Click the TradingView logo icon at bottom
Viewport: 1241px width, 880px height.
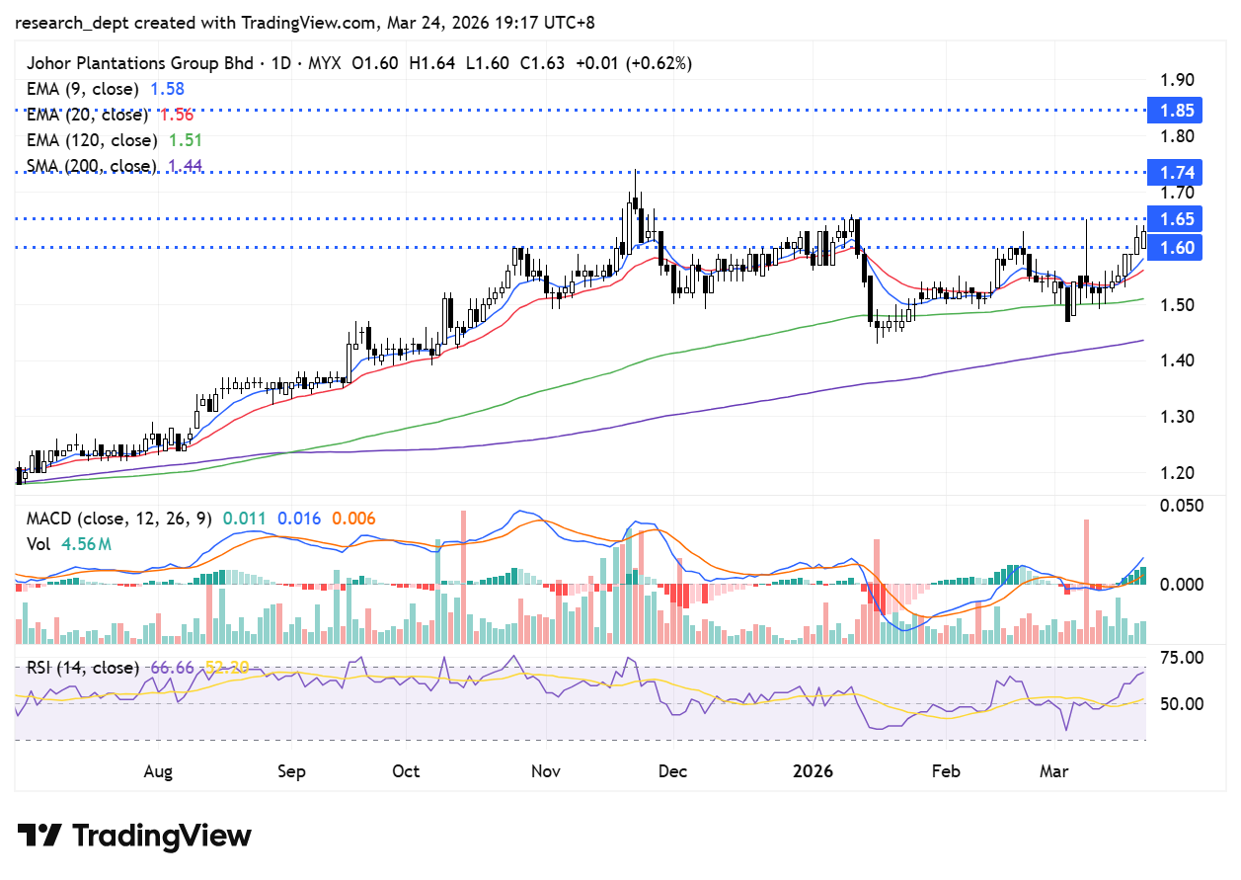(40, 836)
